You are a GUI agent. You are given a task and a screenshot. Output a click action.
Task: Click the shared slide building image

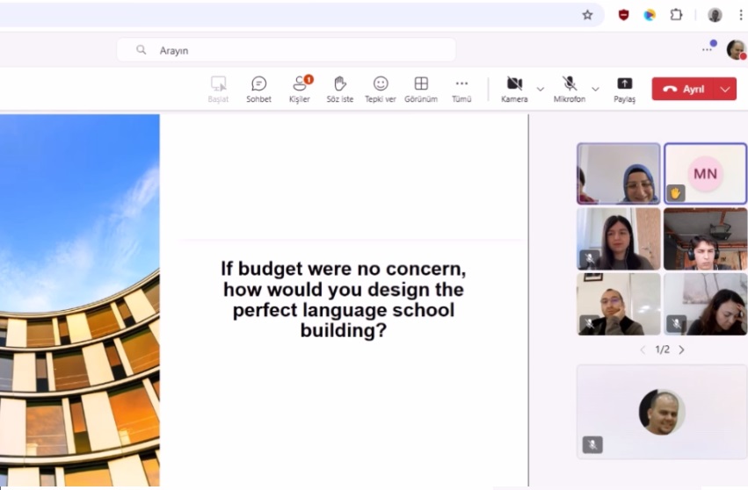tap(80, 299)
